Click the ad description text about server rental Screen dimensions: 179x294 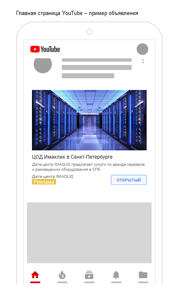(x=88, y=167)
